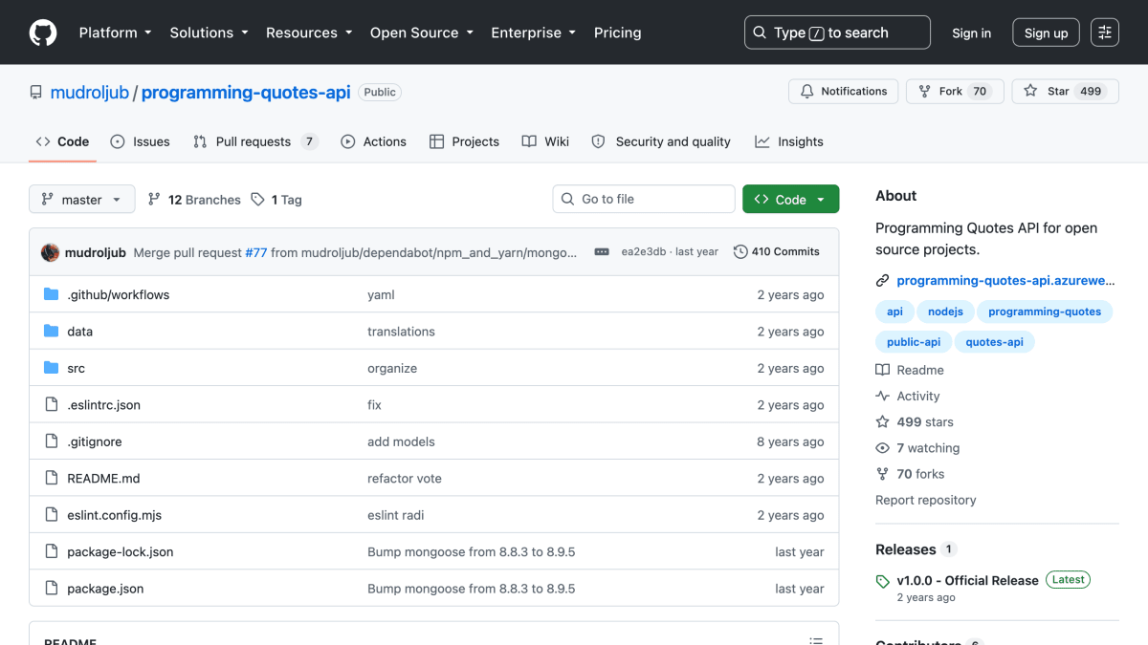The image size is (1148, 645).
Task: Select the public-api topic tag
Action: 914,342
